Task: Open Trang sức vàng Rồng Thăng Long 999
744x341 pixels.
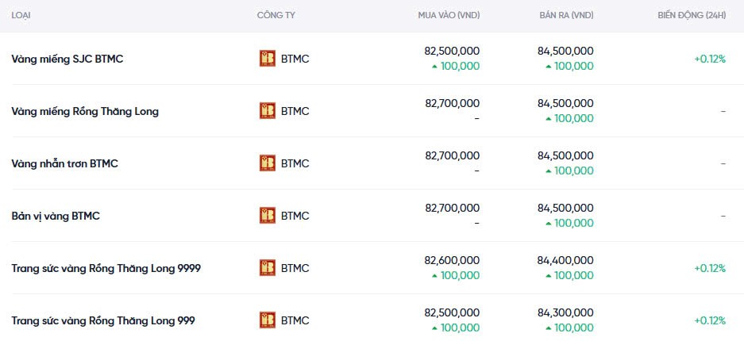Action: click(102, 320)
